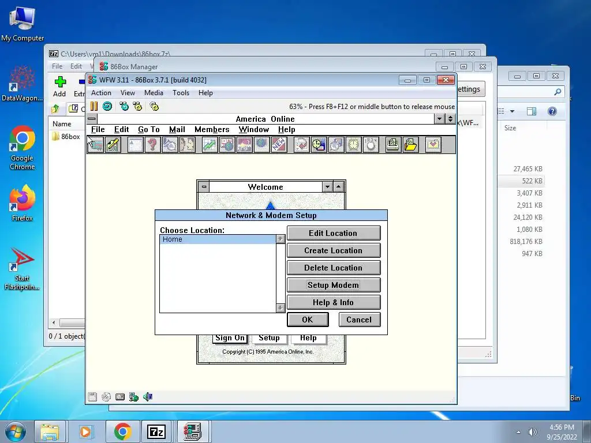Click the CD-ROM status bar icon
The width and height of the screenshot is (591, 443).
pos(106,397)
